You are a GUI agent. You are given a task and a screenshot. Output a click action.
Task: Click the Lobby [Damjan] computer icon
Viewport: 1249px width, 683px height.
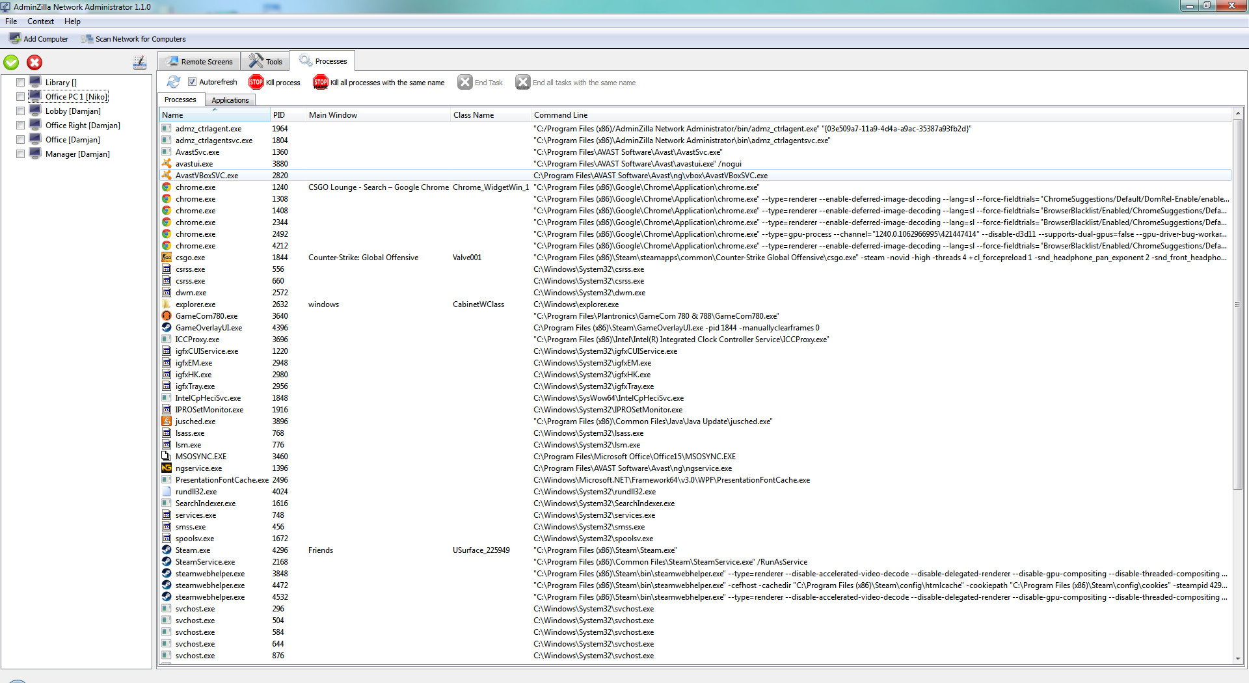(35, 111)
